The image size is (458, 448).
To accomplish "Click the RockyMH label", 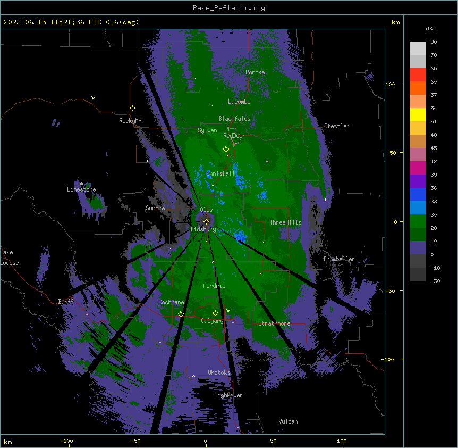I will coord(130,121).
